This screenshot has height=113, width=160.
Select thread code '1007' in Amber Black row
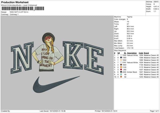141,72
